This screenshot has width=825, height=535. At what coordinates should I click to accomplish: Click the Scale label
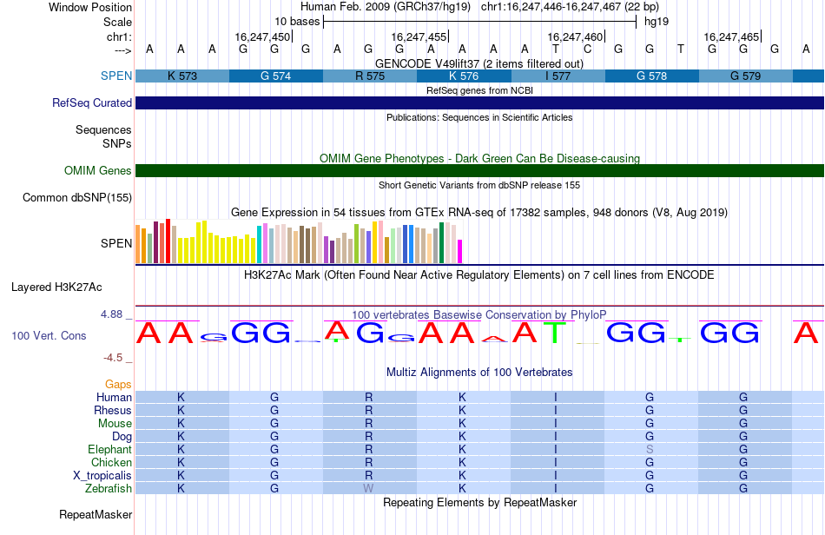click(117, 22)
